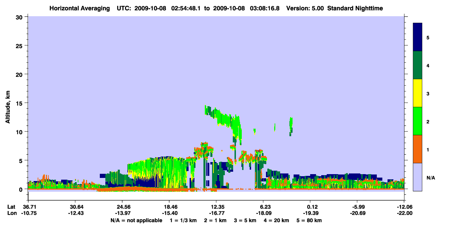Click the bright green colorbar segment labeled 2
The image size is (449, 230).
tap(418, 121)
